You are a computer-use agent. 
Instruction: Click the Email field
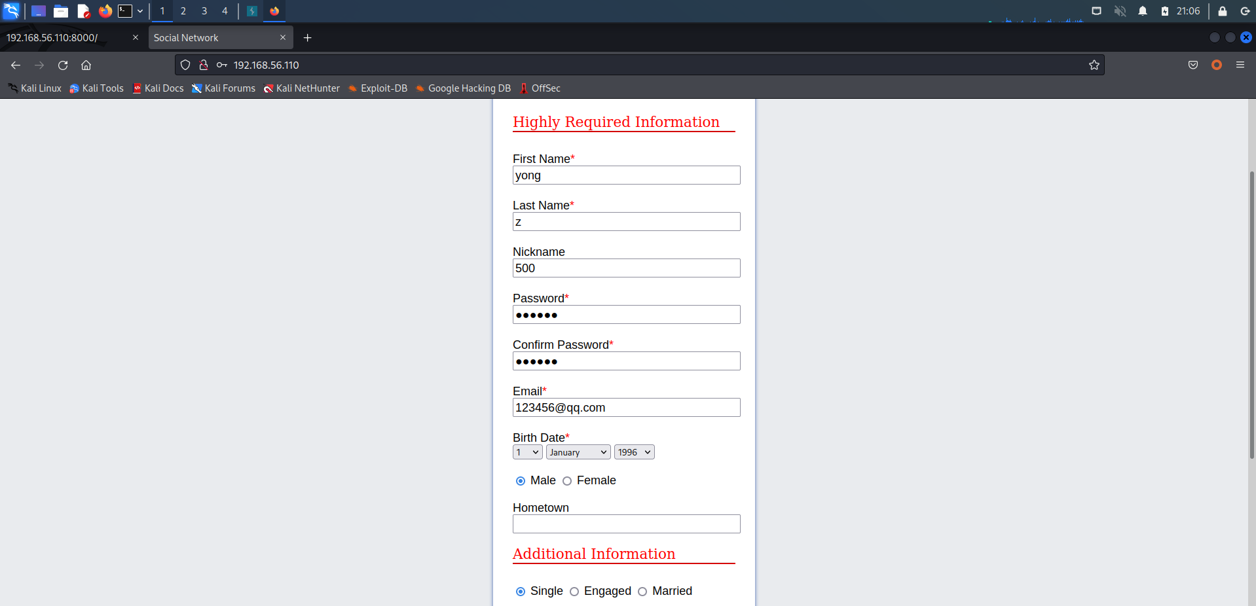(627, 408)
